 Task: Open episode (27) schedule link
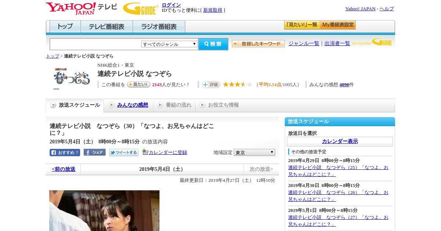point(338,221)
